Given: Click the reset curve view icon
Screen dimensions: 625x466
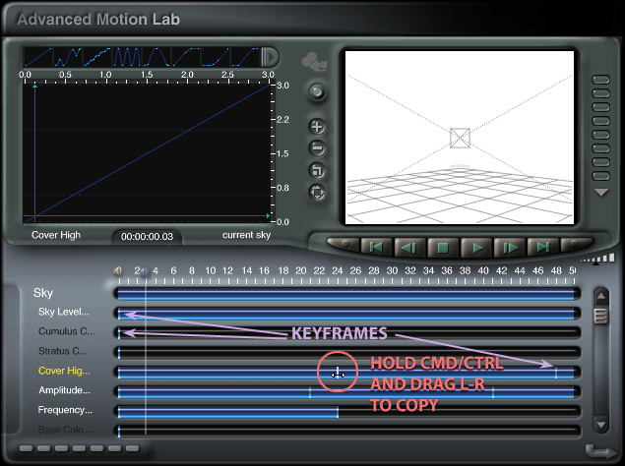Looking at the screenshot, I should click(x=317, y=171).
